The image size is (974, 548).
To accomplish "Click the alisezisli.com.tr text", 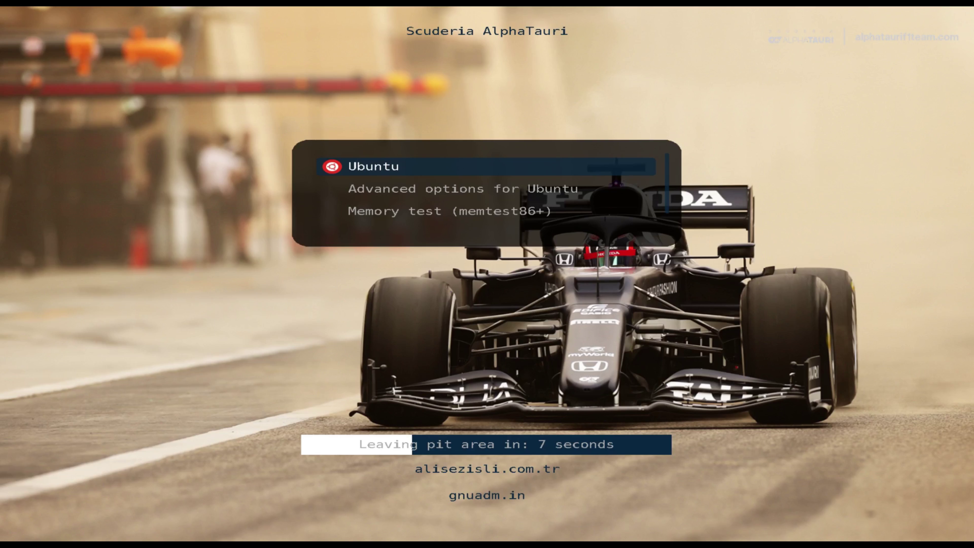I will point(487,469).
